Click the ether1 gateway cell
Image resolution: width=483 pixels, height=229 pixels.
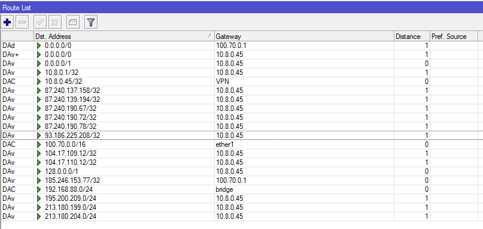[304, 144]
